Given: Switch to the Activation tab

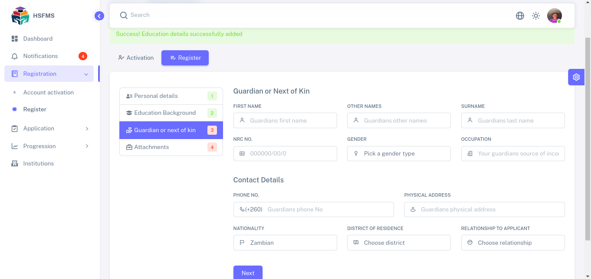Looking at the screenshot, I should pos(136,58).
